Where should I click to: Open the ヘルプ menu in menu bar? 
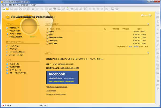click(33, 5)
